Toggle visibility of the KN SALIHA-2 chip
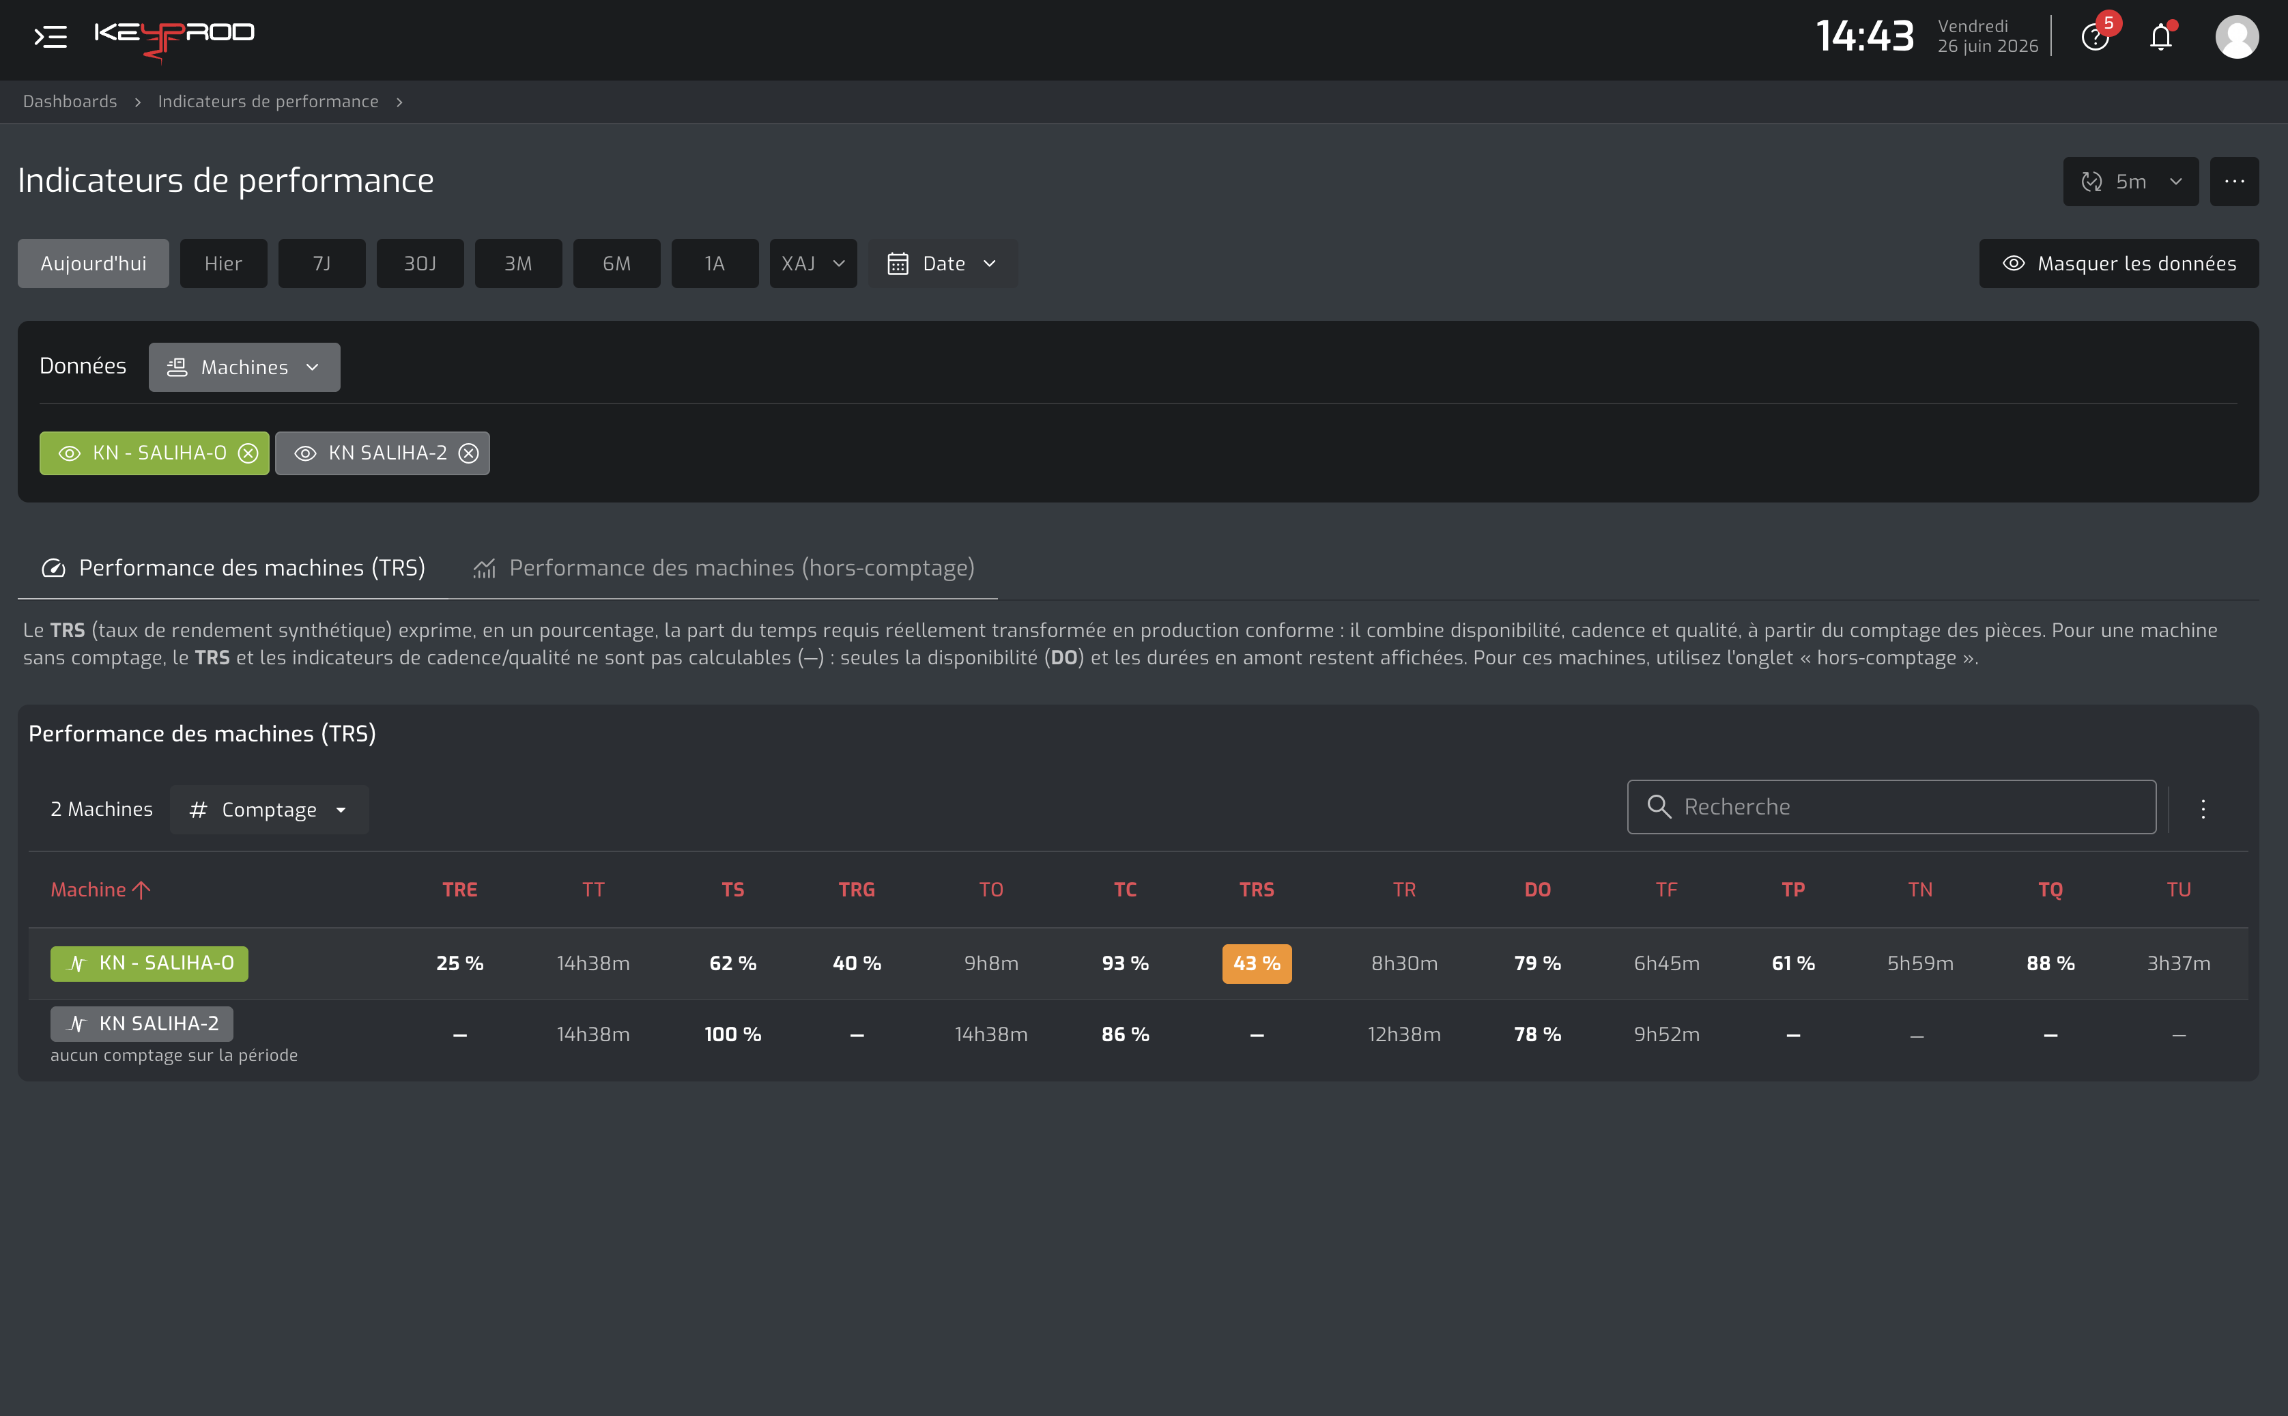2288x1416 pixels. (305, 453)
